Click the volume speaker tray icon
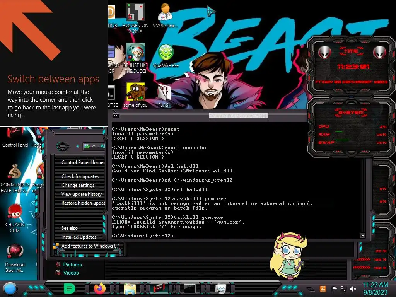Screen dimensions: 396x297 (353, 288)
